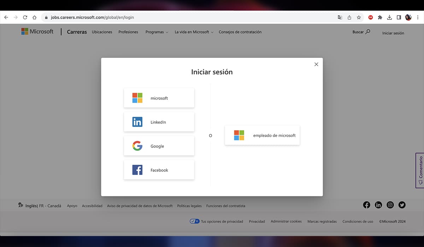Click the Buscar magnifier icon
This screenshot has width=424, height=247.
(x=368, y=32)
